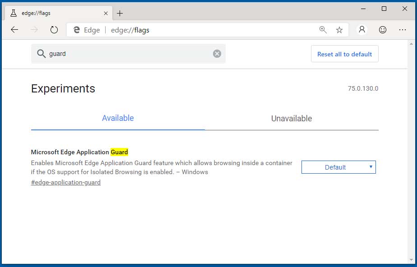
Task: Click the scrollbar up arrow
Action: coord(411,43)
